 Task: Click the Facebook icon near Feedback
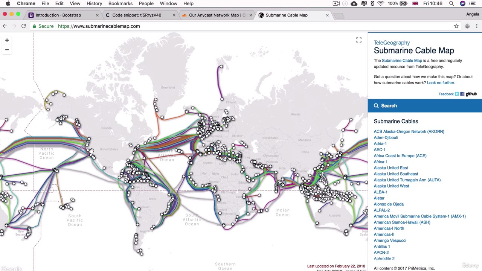(x=462, y=94)
